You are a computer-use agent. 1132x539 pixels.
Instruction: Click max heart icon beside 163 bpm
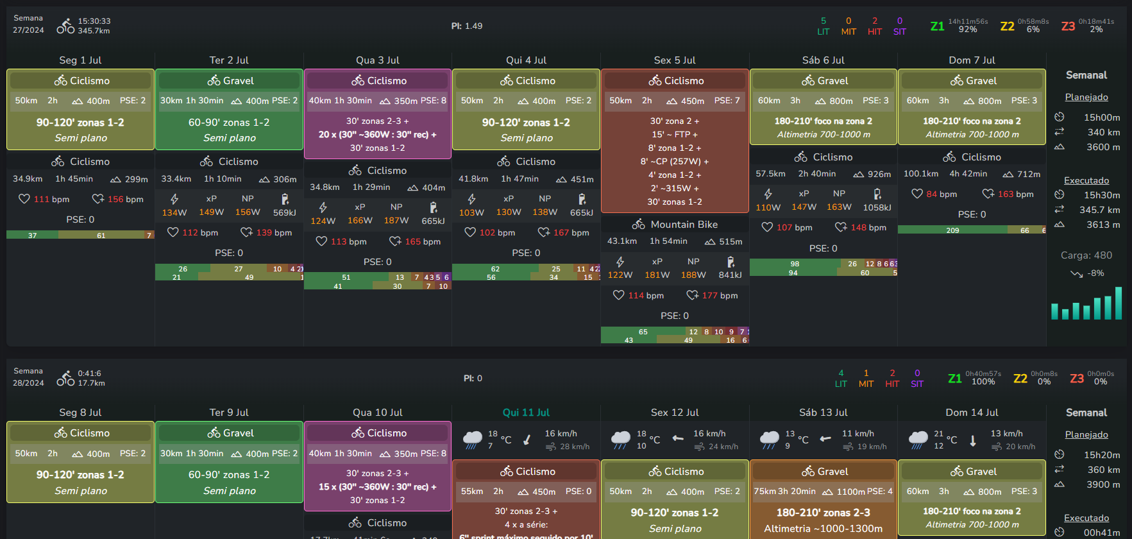click(988, 194)
